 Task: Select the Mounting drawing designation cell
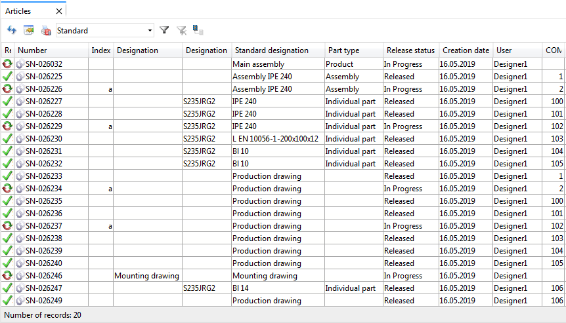pyautogui.click(x=147, y=276)
